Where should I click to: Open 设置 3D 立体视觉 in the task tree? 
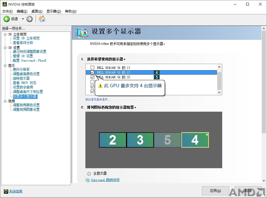[x=26, y=38]
